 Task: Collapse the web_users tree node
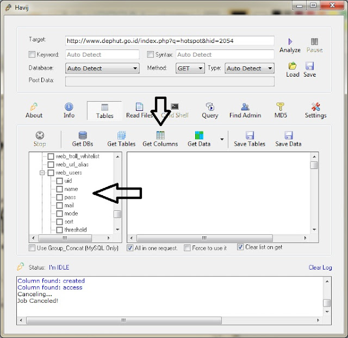tap(42, 173)
